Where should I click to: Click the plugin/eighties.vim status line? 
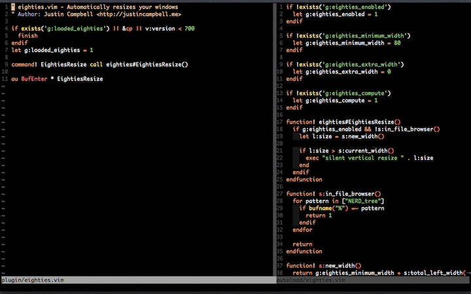coord(137,280)
